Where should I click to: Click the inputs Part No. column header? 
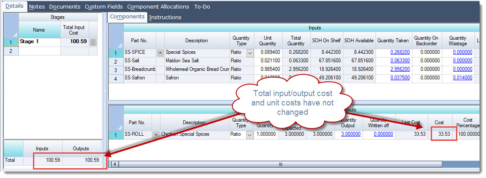[140, 41]
